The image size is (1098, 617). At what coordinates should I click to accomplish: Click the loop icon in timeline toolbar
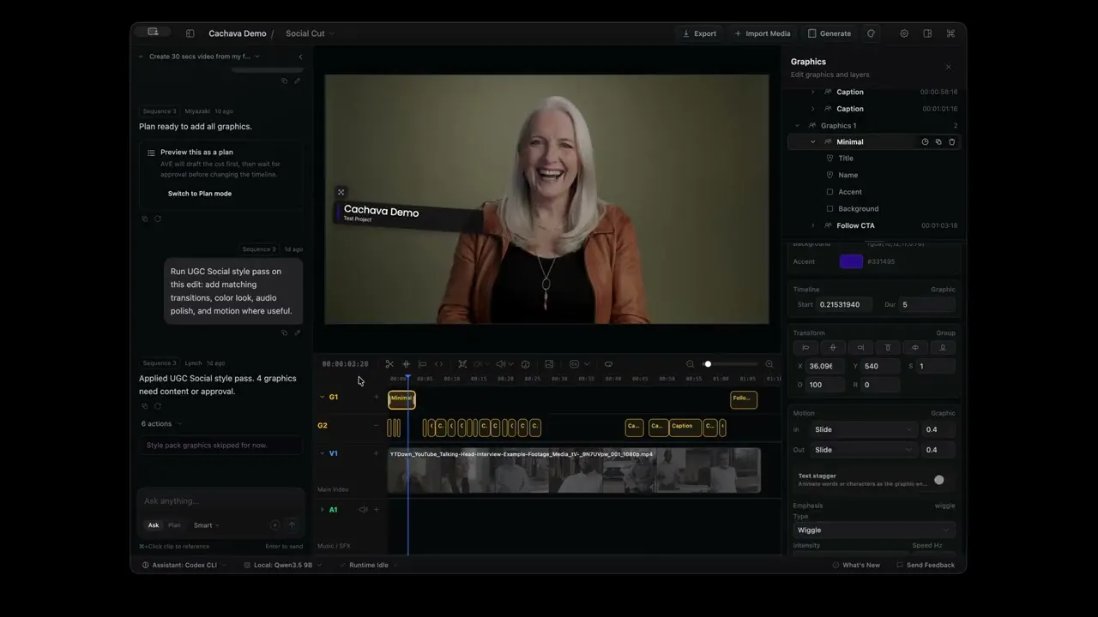pyautogui.click(x=608, y=364)
